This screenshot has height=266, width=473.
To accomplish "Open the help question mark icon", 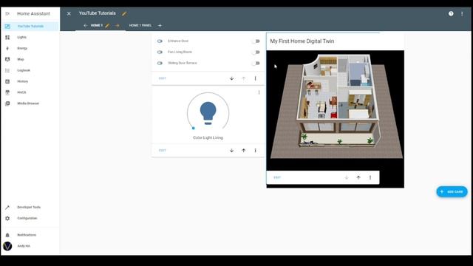I will coord(451,13).
